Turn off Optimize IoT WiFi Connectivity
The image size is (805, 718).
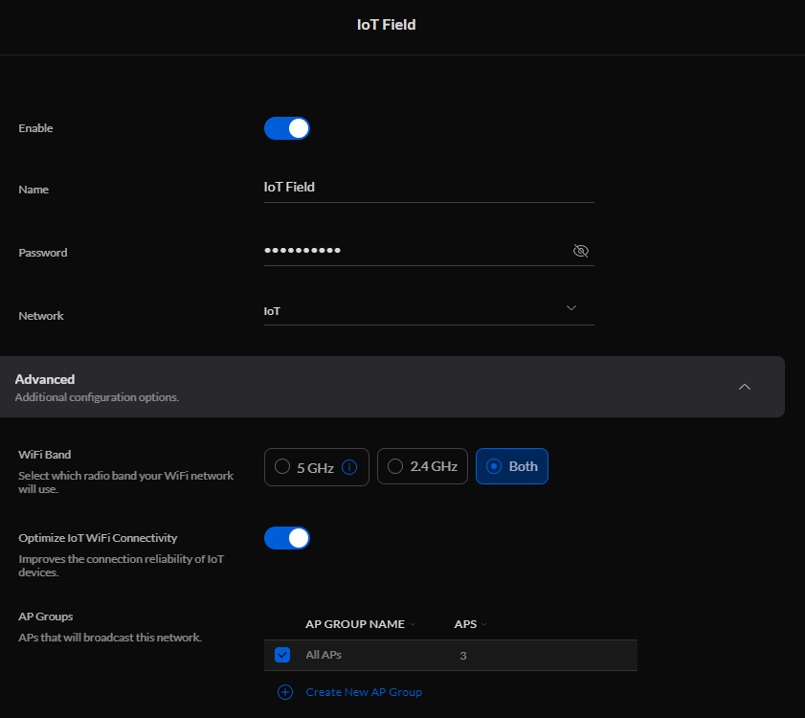(x=287, y=538)
